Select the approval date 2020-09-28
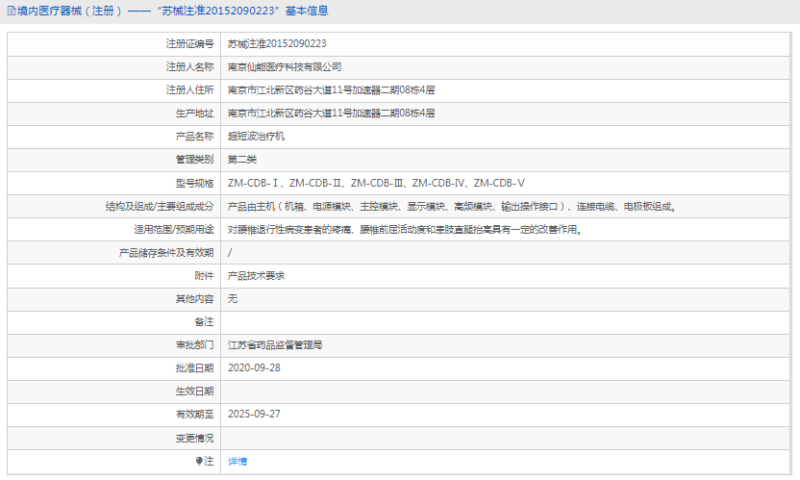800x480 pixels. tap(254, 368)
